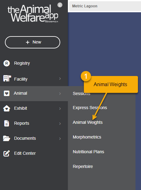The width and height of the screenshot is (141, 190).
Task: Open Animal Weights from the submenu
Action: pos(88,122)
